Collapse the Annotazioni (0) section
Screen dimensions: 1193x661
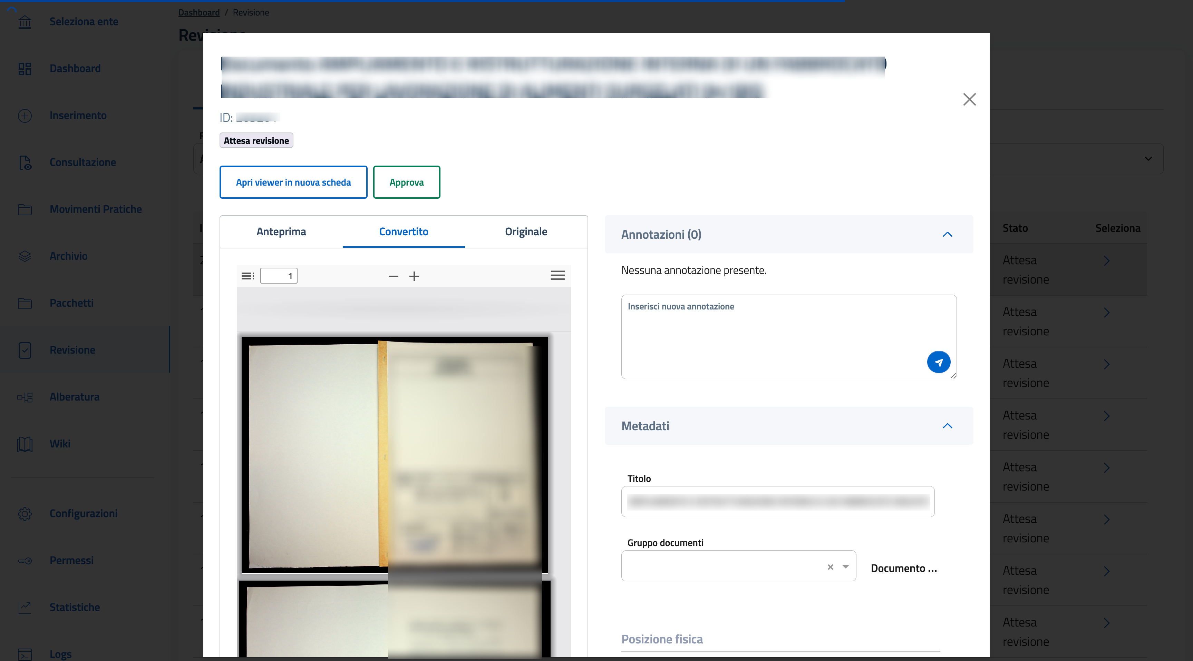click(947, 234)
